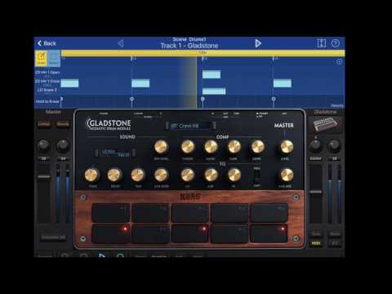392x294 pixels.
Task: Open the Gladstone gadget thumbnail
Action: (325, 124)
